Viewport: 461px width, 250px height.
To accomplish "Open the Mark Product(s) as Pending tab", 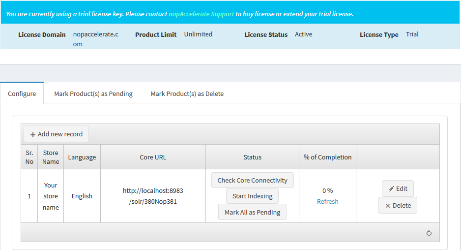I will (x=93, y=94).
